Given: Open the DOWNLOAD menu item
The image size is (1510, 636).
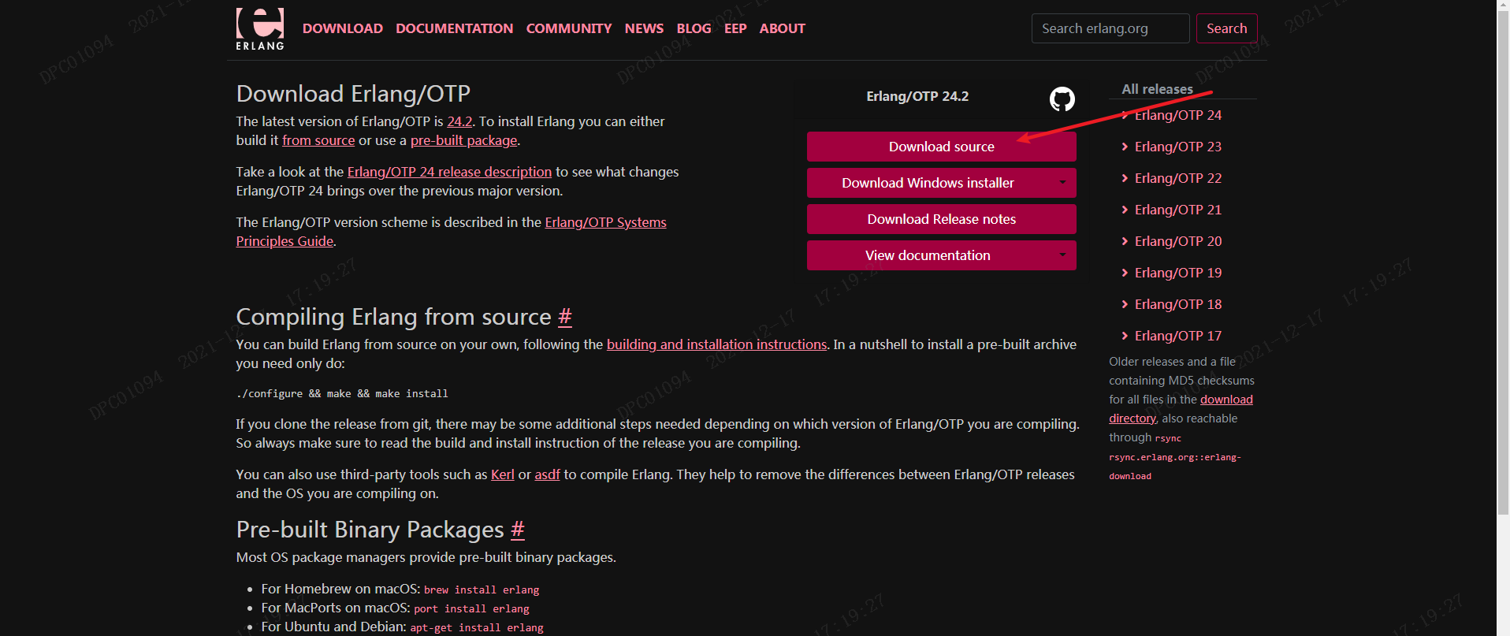Looking at the screenshot, I should [x=342, y=28].
